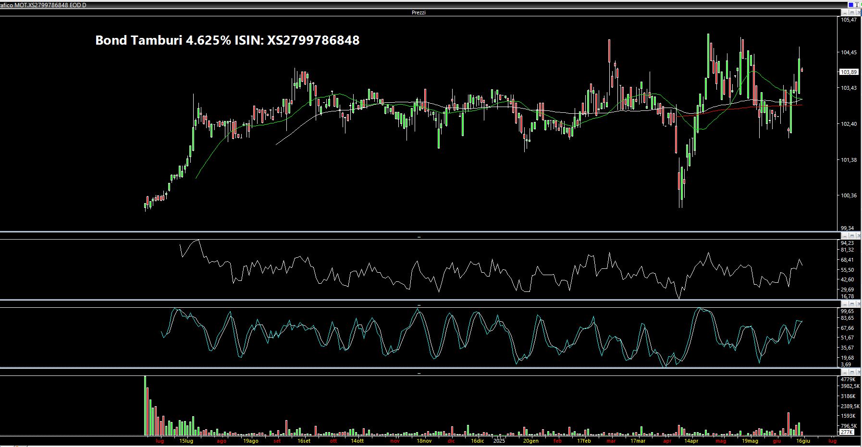Viewport: 862px width, 447px height.
Task: Click the 16giu date marker
Action: point(803,441)
